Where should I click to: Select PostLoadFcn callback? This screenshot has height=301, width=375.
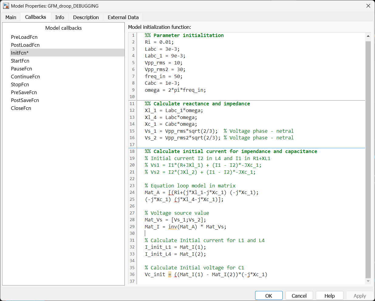[25, 45]
